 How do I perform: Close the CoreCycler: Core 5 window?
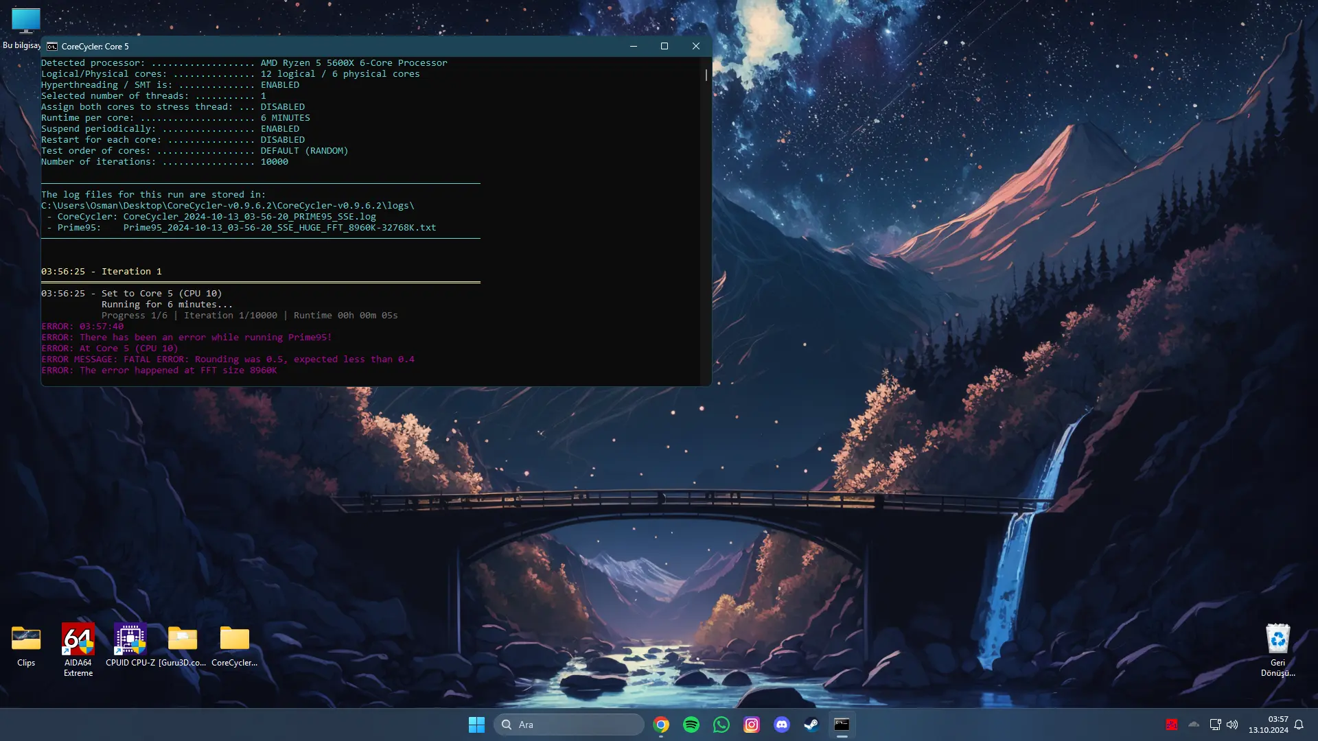(x=696, y=46)
